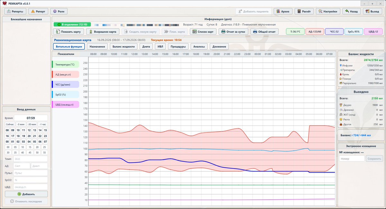
Task: Select hour 12 in time picker
Action: pos(29,130)
